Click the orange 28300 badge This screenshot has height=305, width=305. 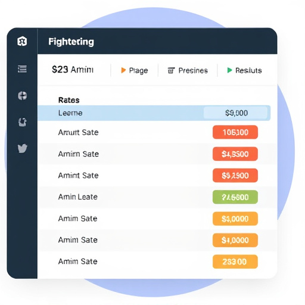235,262
